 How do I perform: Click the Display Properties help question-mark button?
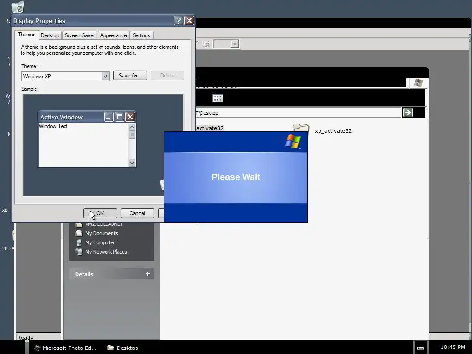[178, 20]
